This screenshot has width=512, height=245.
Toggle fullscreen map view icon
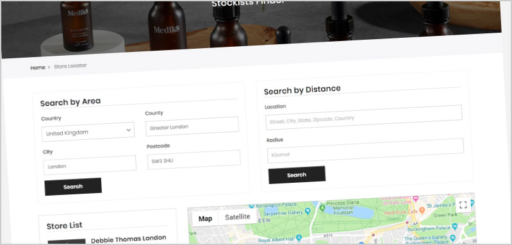[x=463, y=205]
